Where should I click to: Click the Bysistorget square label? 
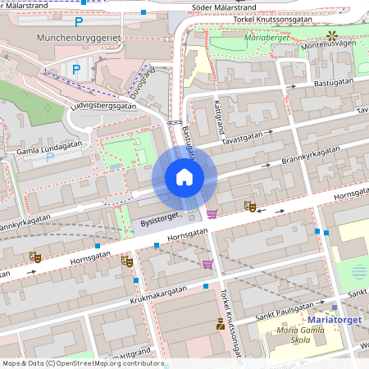[160, 219]
